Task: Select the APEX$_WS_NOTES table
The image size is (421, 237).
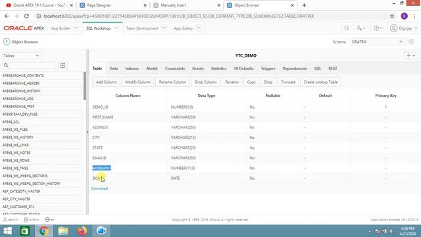Action: 16,153
